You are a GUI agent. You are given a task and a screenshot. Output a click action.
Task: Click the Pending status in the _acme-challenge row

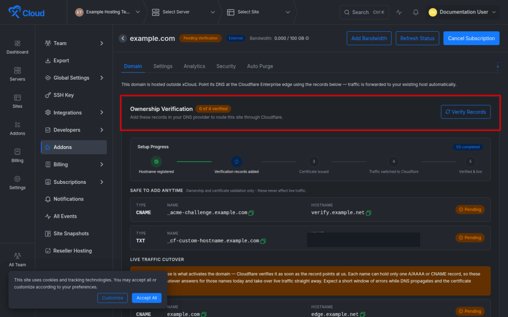point(470,210)
